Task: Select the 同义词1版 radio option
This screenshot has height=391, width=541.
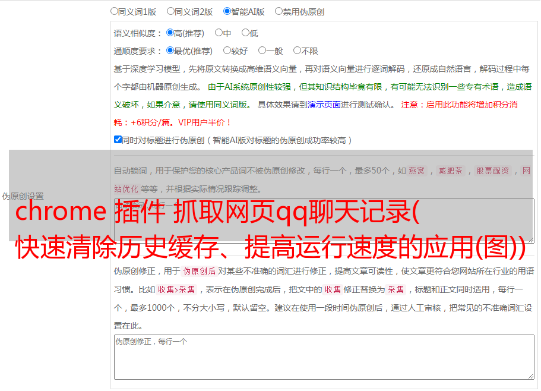Action: pos(114,11)
